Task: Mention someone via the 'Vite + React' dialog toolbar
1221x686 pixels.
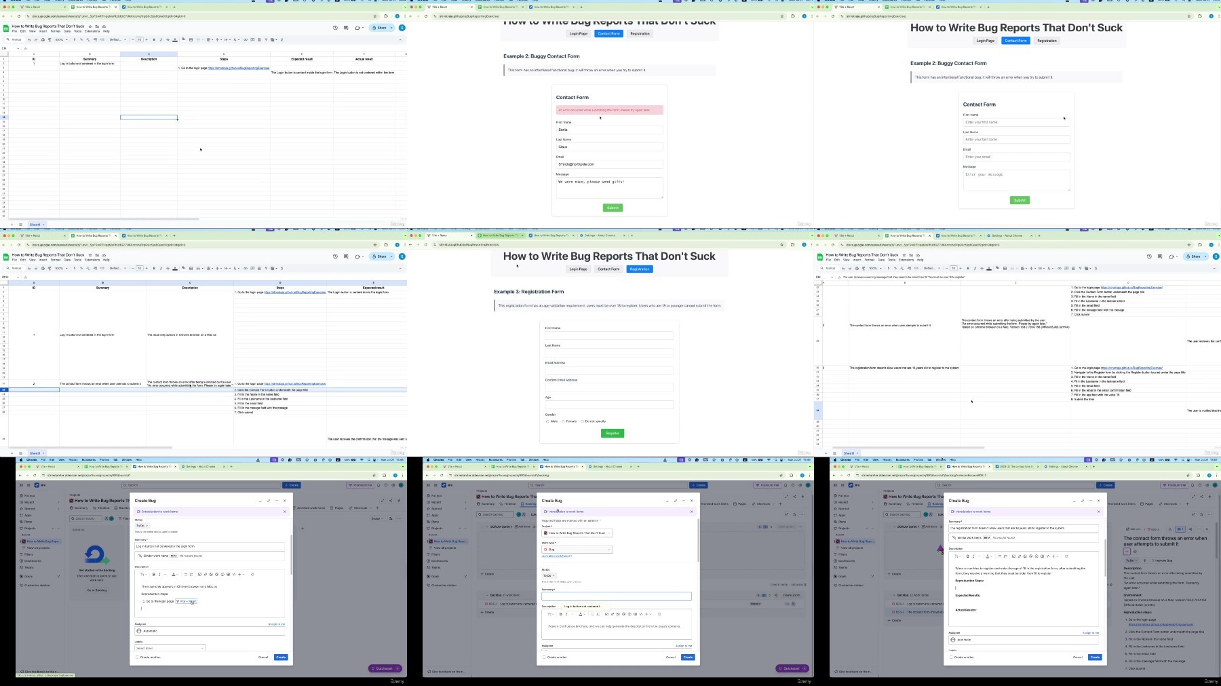Action: [217, 574]
